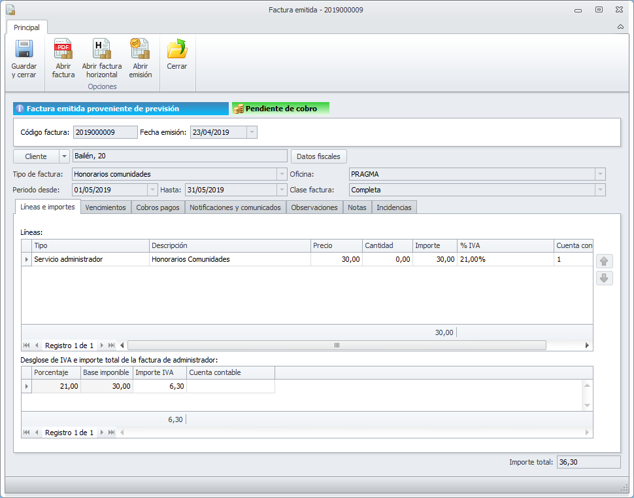The height and width of the screenshot is (498, 634).
Task: Move line down with the down arrow button
Action: pyautogui.click(x=604, y=278)
